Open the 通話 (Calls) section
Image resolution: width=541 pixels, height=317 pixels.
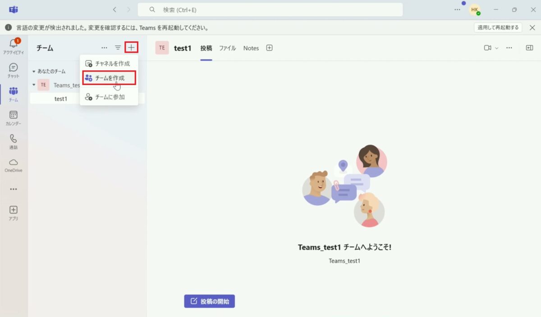click(14, 141)
